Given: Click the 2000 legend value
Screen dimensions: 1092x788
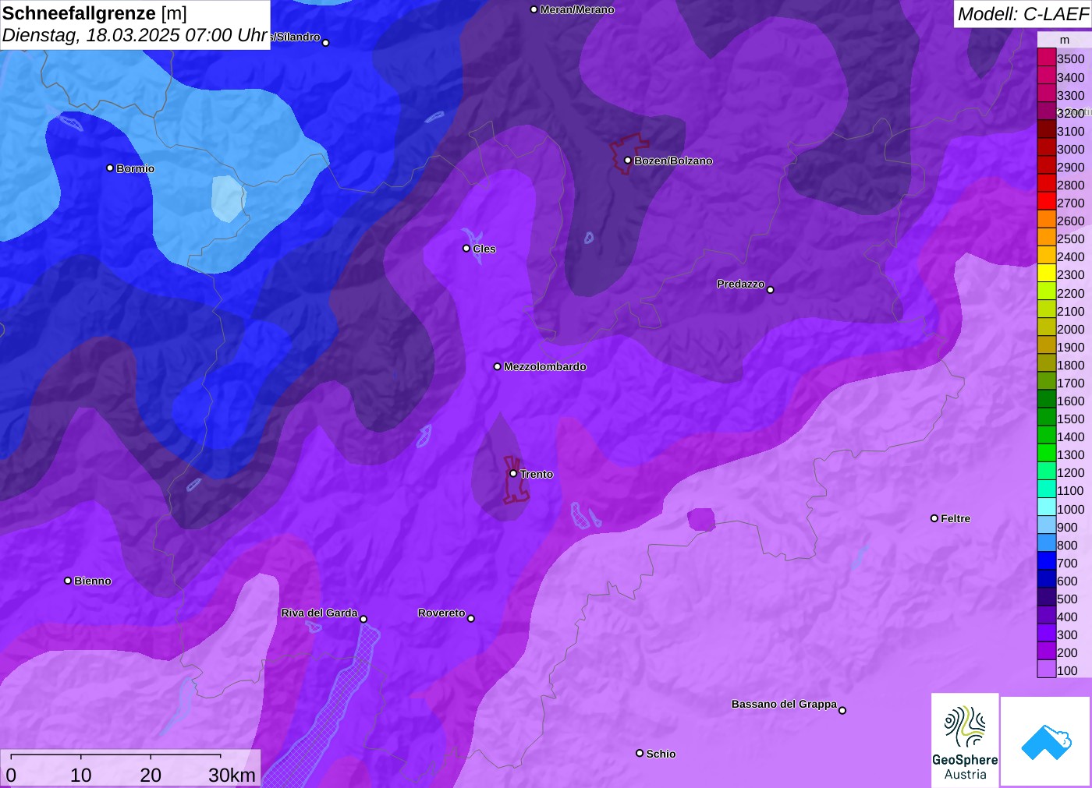Looking at the screenshot, I should click(x=1070, y=329).
